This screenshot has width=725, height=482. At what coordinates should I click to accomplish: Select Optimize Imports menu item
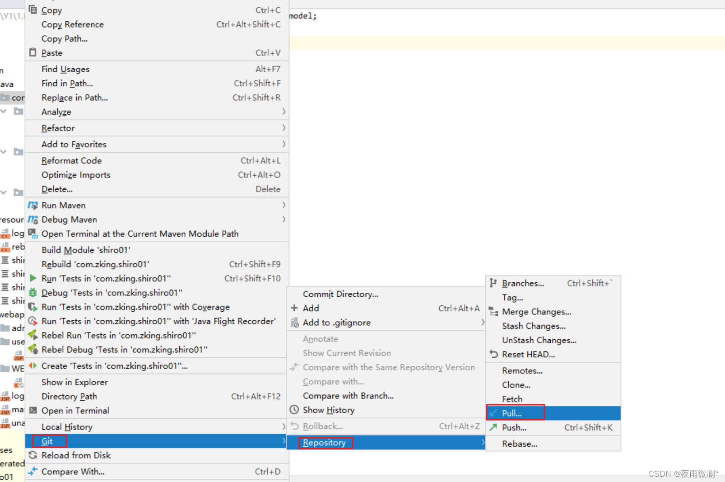(x=157, y=175)
